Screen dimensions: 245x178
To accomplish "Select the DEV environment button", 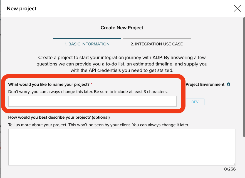I will point(195,102).
